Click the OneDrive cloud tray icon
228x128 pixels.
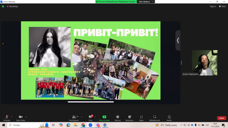[x=192, y=125]
